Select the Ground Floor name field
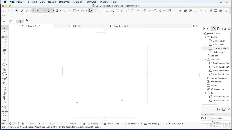232x130 pixels. click(x=221, y=118)
